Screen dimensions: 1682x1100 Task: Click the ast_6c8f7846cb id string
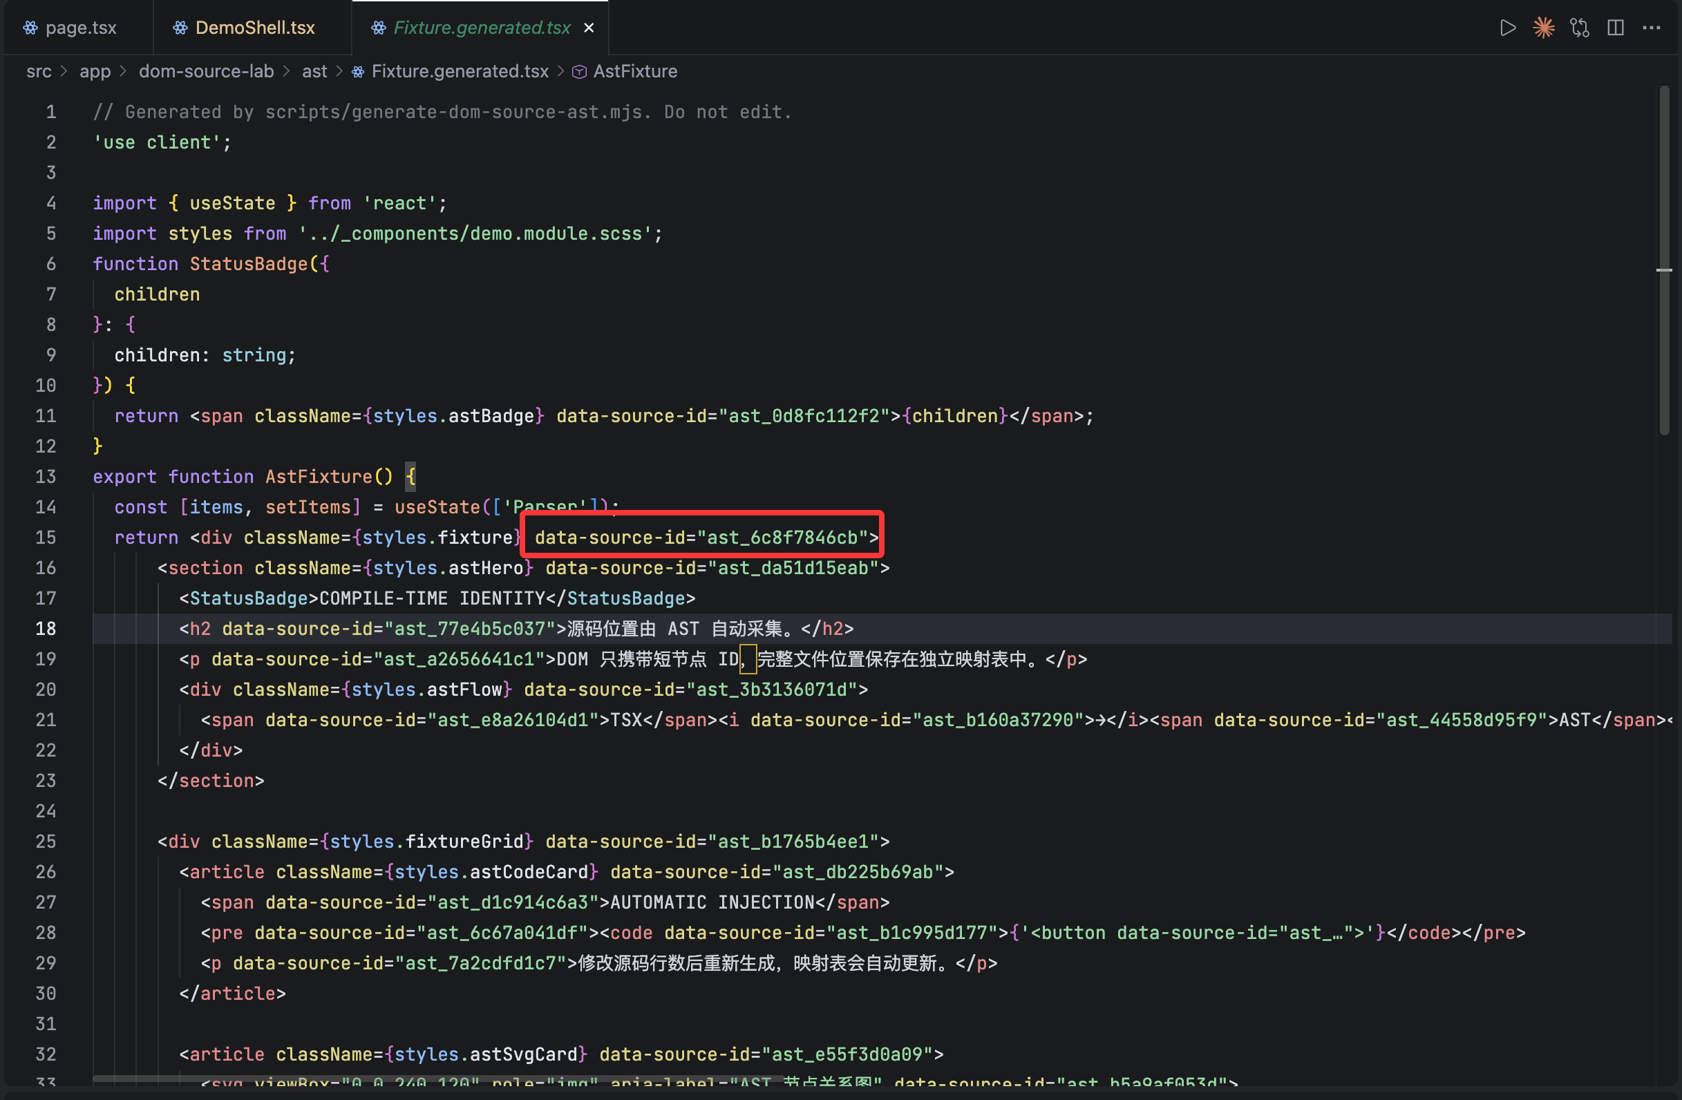coord(782,538)
